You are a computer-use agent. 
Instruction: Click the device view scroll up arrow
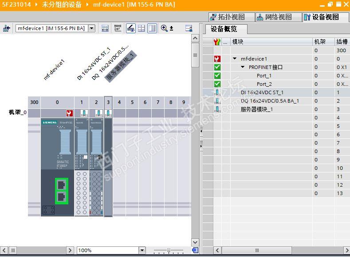(x=195, y=38)
